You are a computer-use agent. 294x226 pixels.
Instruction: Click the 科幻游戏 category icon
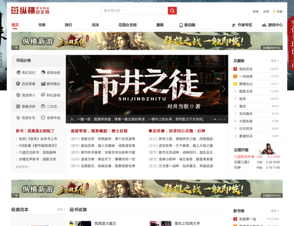tap(43, 95)
